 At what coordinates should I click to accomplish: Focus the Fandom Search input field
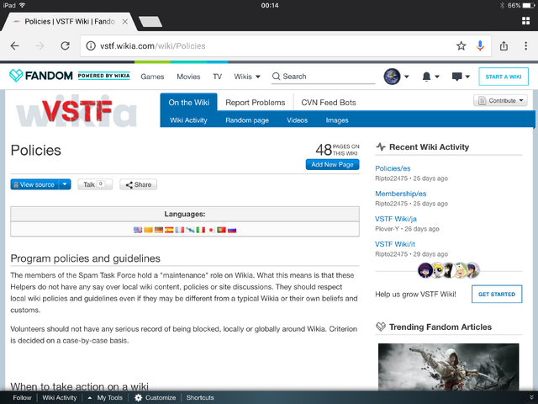(x=324, y=77)
